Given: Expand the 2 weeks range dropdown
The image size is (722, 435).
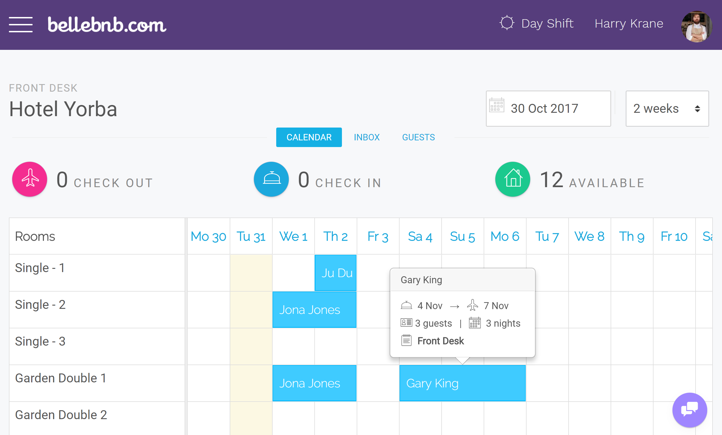Looking at the screenshot, I should point(667,108).
